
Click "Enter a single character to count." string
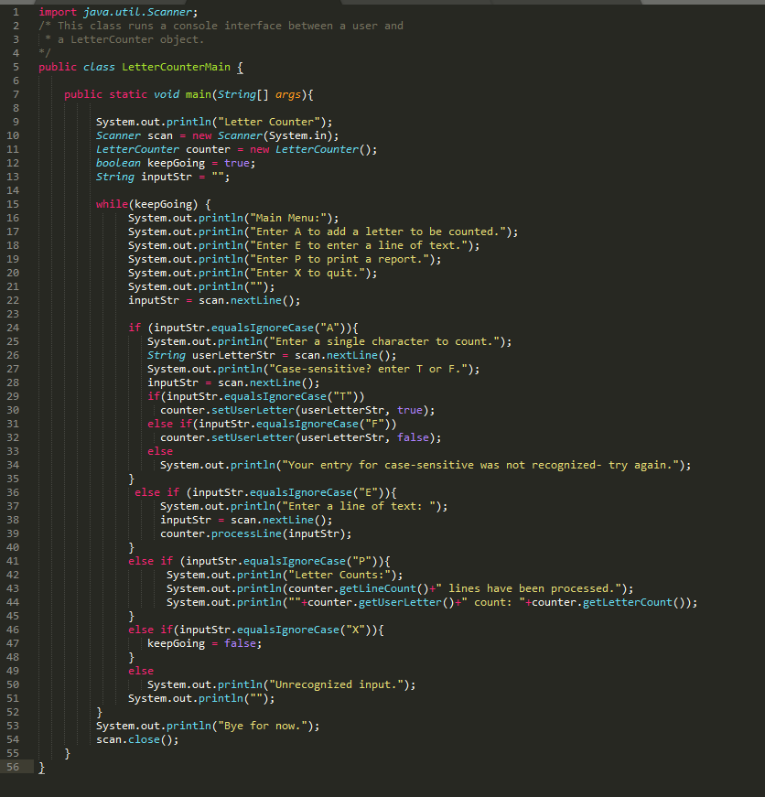point(383,341)
